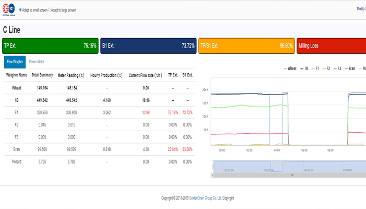
Task: Click the blue B1 Ext. summary card
Action: pos(148,46)
